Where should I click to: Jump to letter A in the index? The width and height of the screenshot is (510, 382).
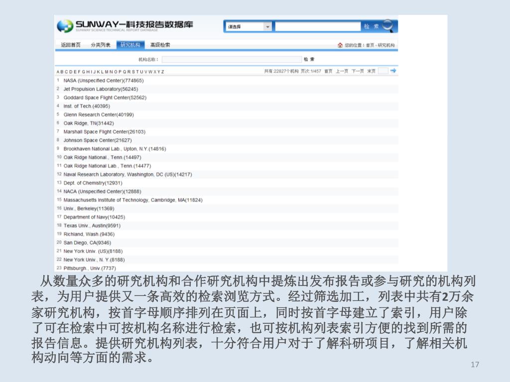58,72
